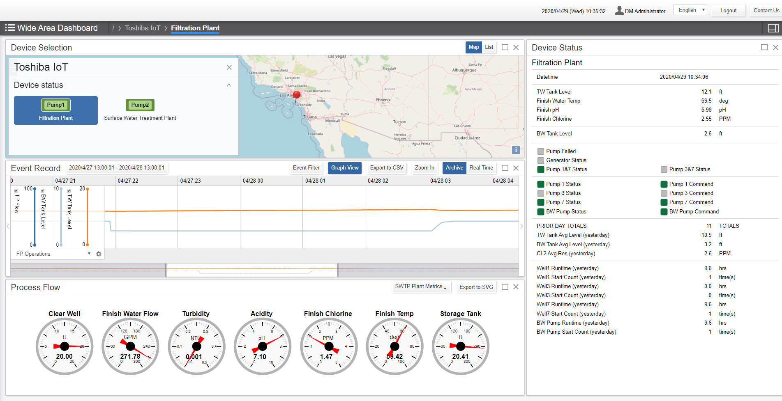Disable the TW Tank Level series checkbox

[x=69, y=190]
